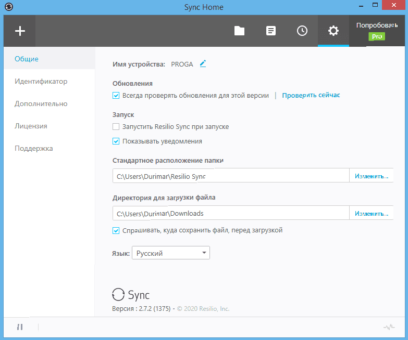Screen dimensions: 408x340
Task: Click Изменить for file download directory
Action: tap(372, 214)
